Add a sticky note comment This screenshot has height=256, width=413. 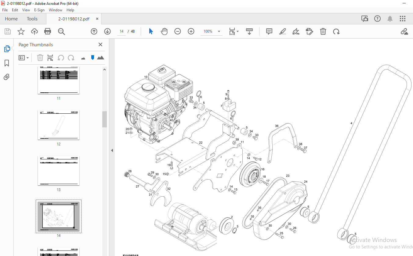coord(269,31)
